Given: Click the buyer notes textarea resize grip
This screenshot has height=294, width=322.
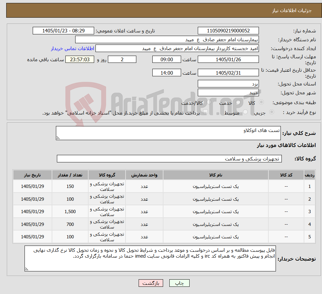Looking at the screenshot, I should click(x=26, y=269).
